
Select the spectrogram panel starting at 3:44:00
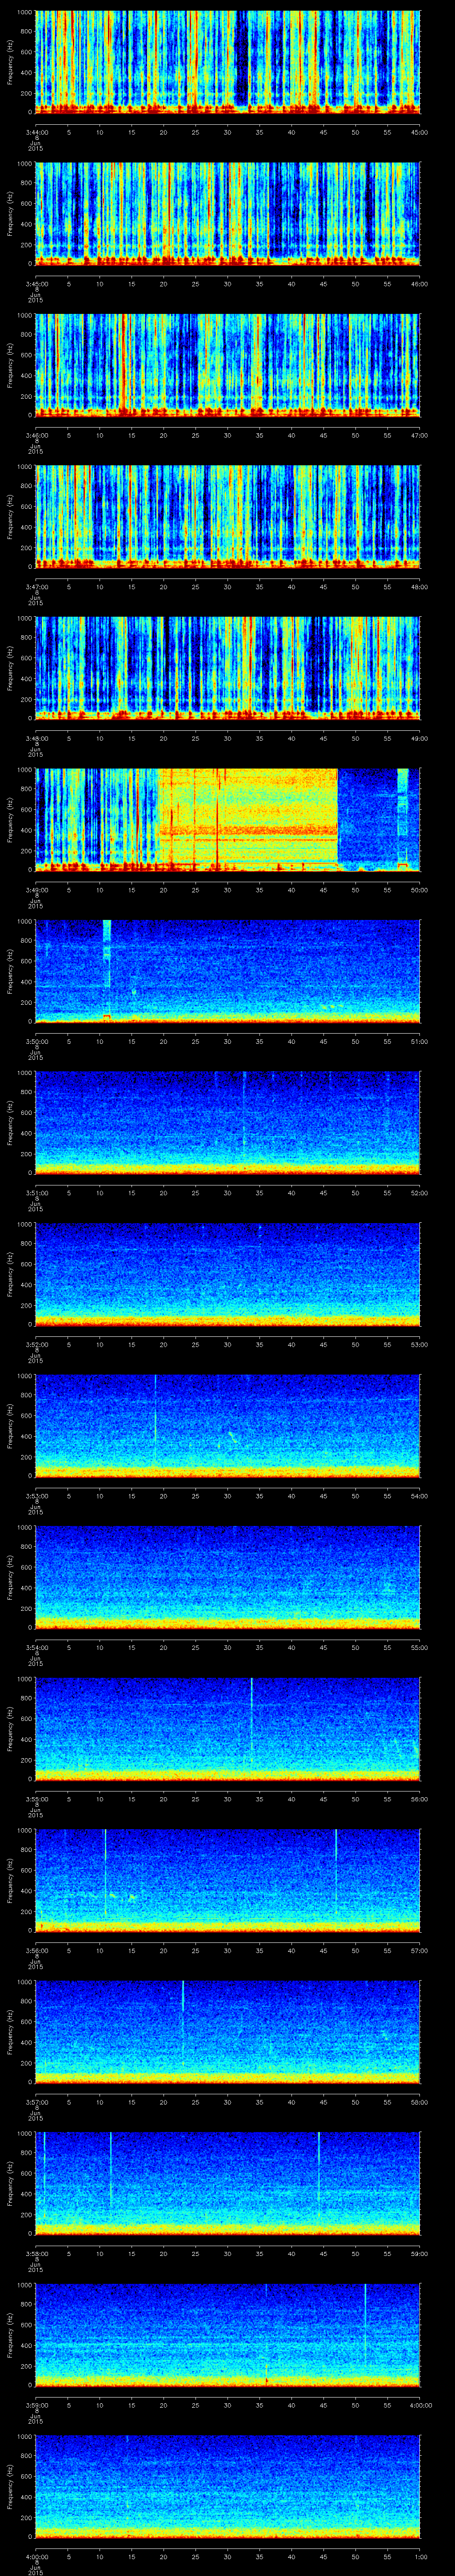[228, 62]
